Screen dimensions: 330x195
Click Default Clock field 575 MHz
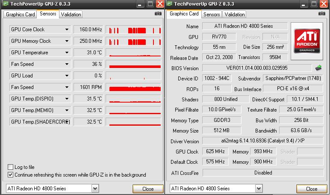click(x=215, y=162)
